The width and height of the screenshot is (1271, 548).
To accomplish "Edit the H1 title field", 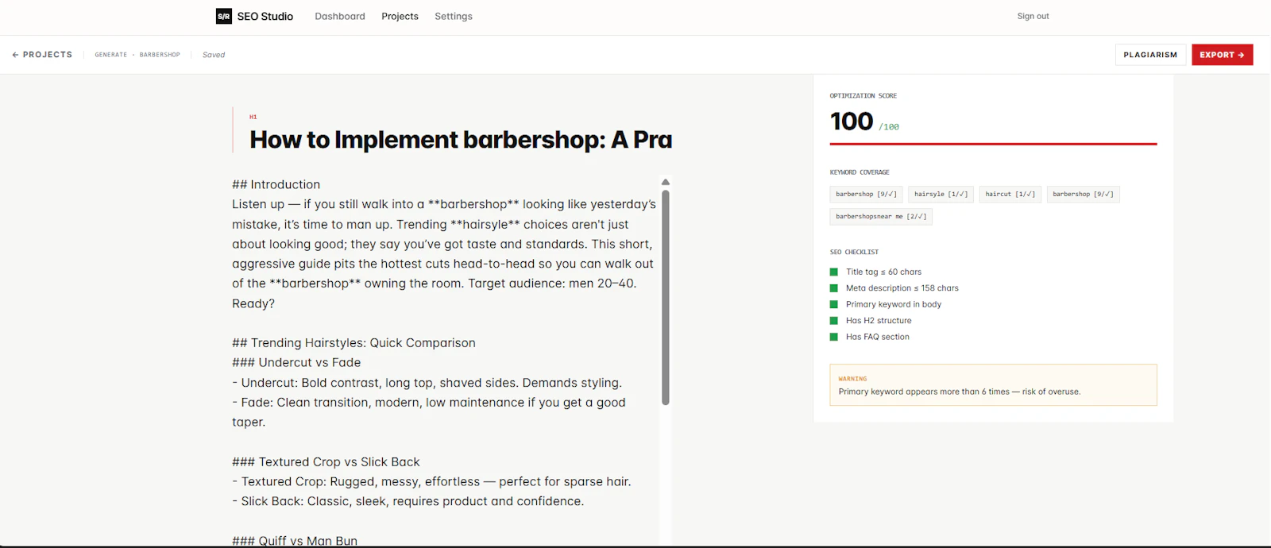I will (x=461, y=140).
